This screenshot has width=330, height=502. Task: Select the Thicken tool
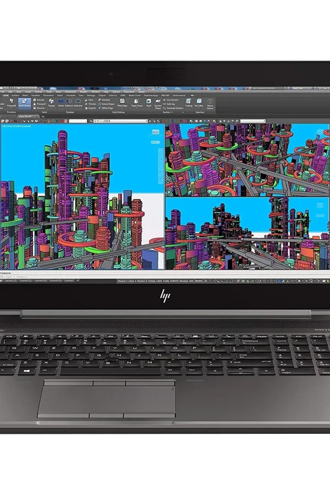[x=91, y=104]
